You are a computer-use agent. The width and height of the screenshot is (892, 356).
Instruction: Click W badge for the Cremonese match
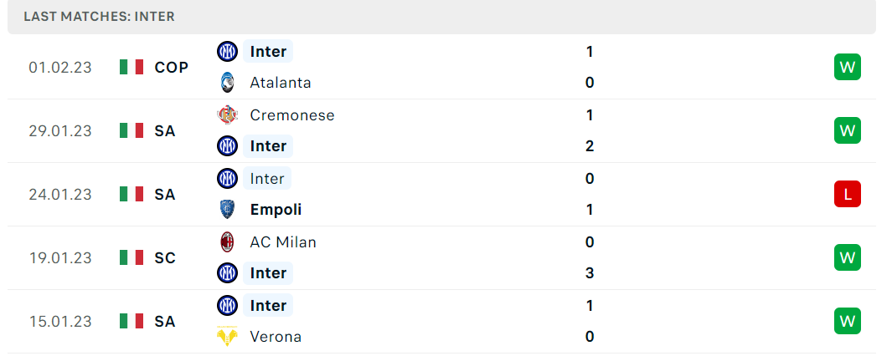coord(848,130)
